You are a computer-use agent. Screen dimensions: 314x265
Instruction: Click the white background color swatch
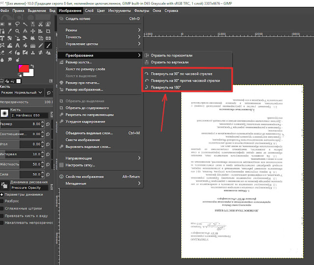31,74
